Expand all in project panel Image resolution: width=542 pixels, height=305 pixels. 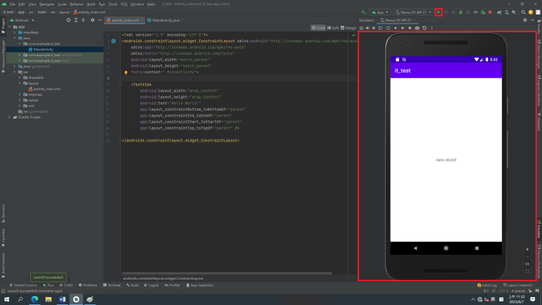[x=76, y=20]
